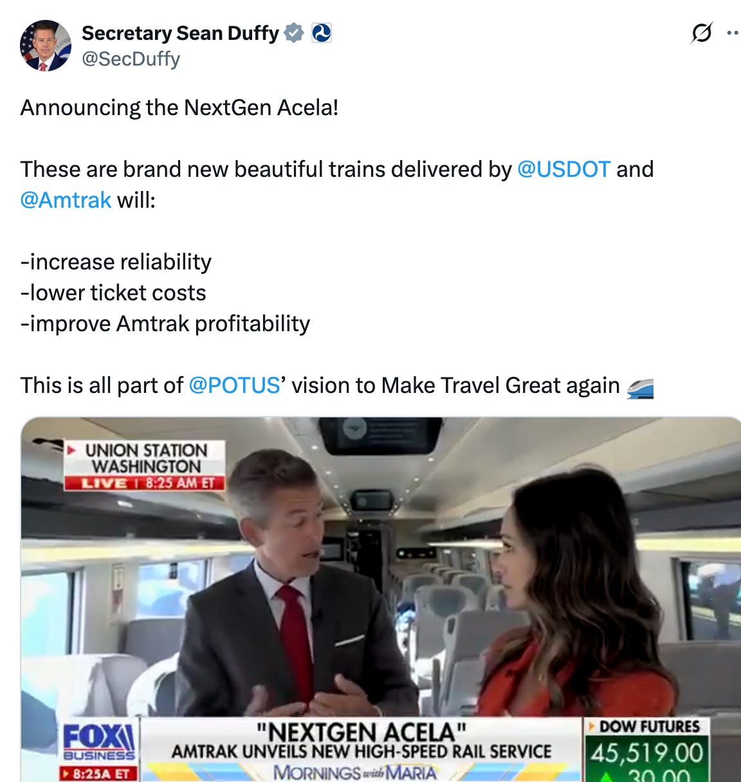Follow the @USDOT mention link
741x782 pixels.
tap(563, 169)
